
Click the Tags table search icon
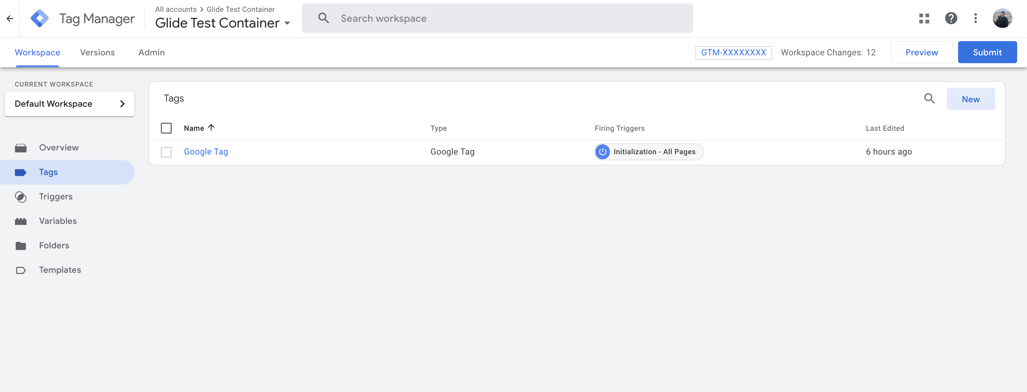pos(929,99)
